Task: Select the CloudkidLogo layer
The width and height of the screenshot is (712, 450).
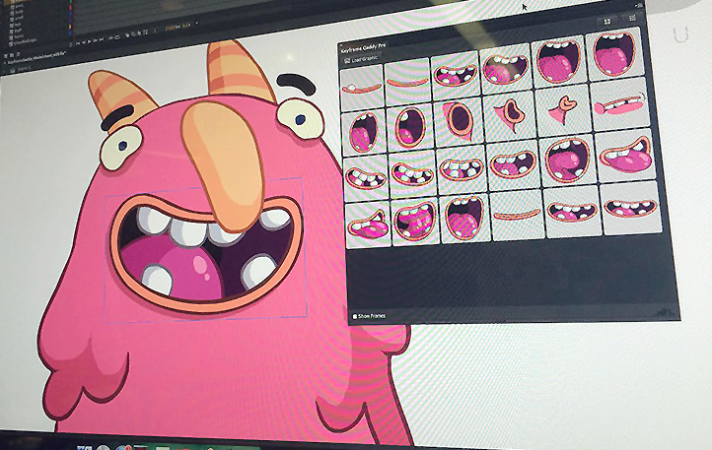Action: 25,41
